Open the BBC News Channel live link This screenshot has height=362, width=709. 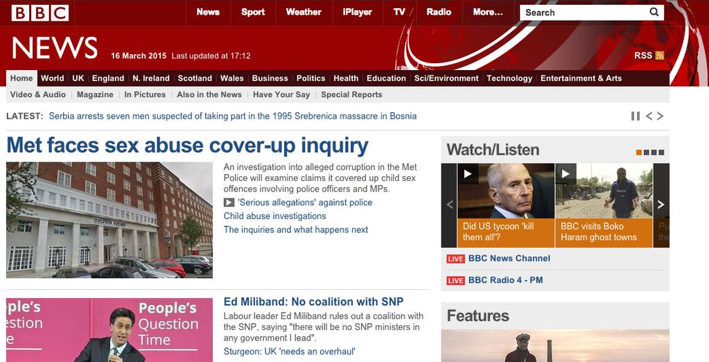pos(509,259)
